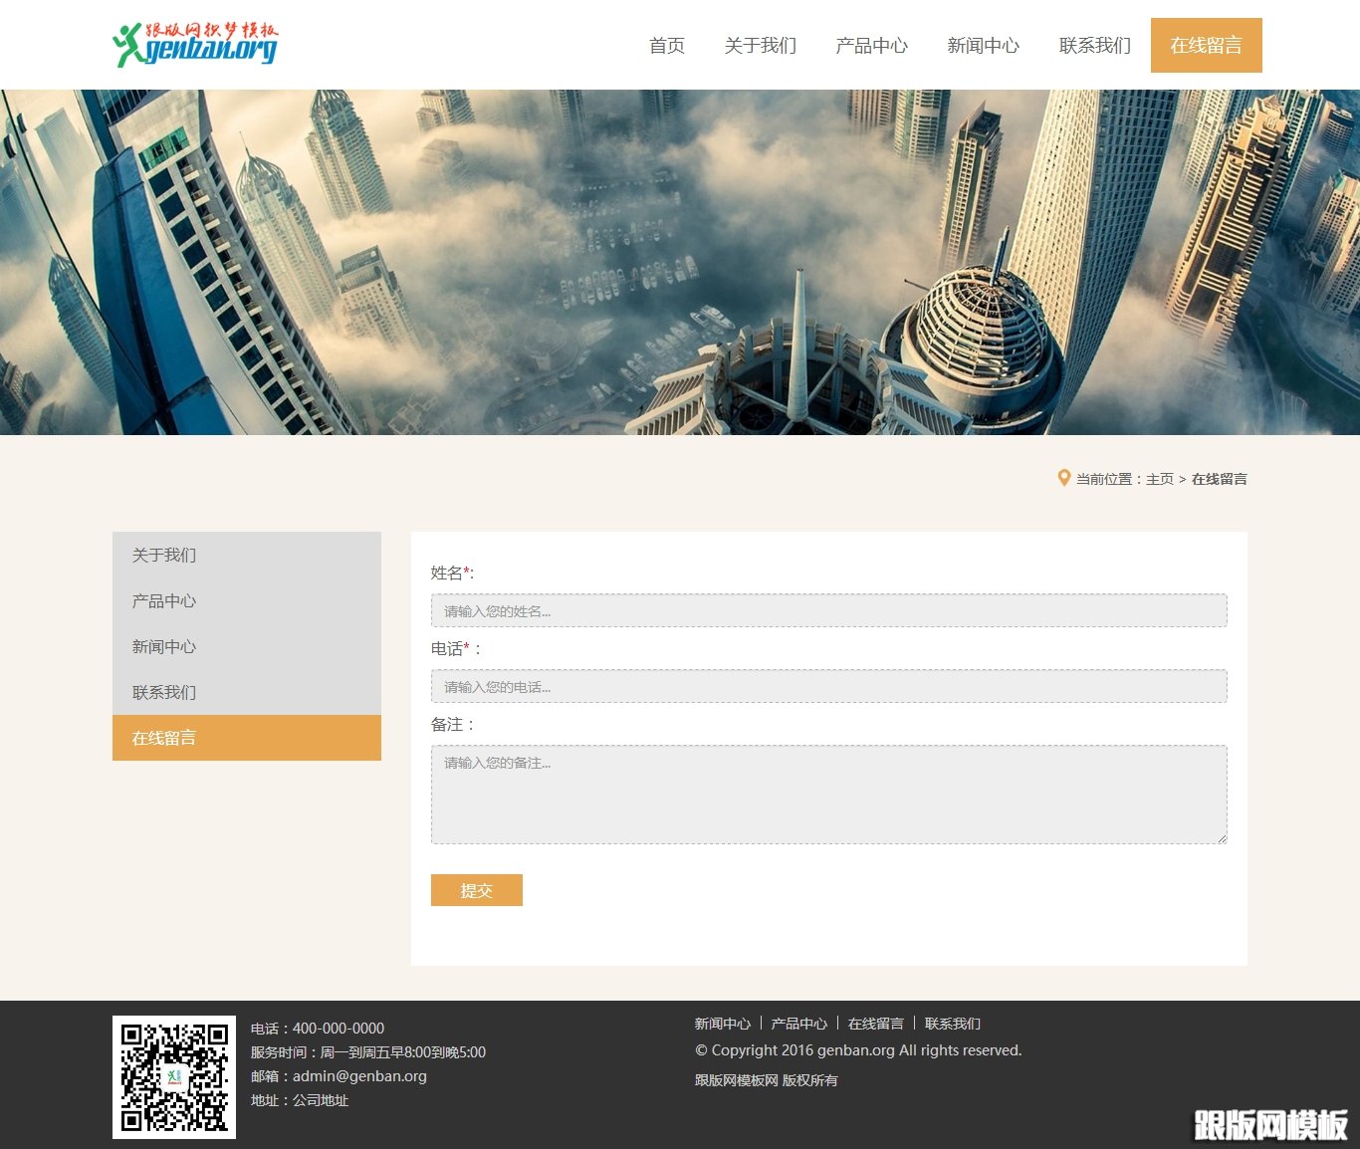The image size is (1360, 1149).
Task: Open footer link 联系我们
Action: (953, 1024)
